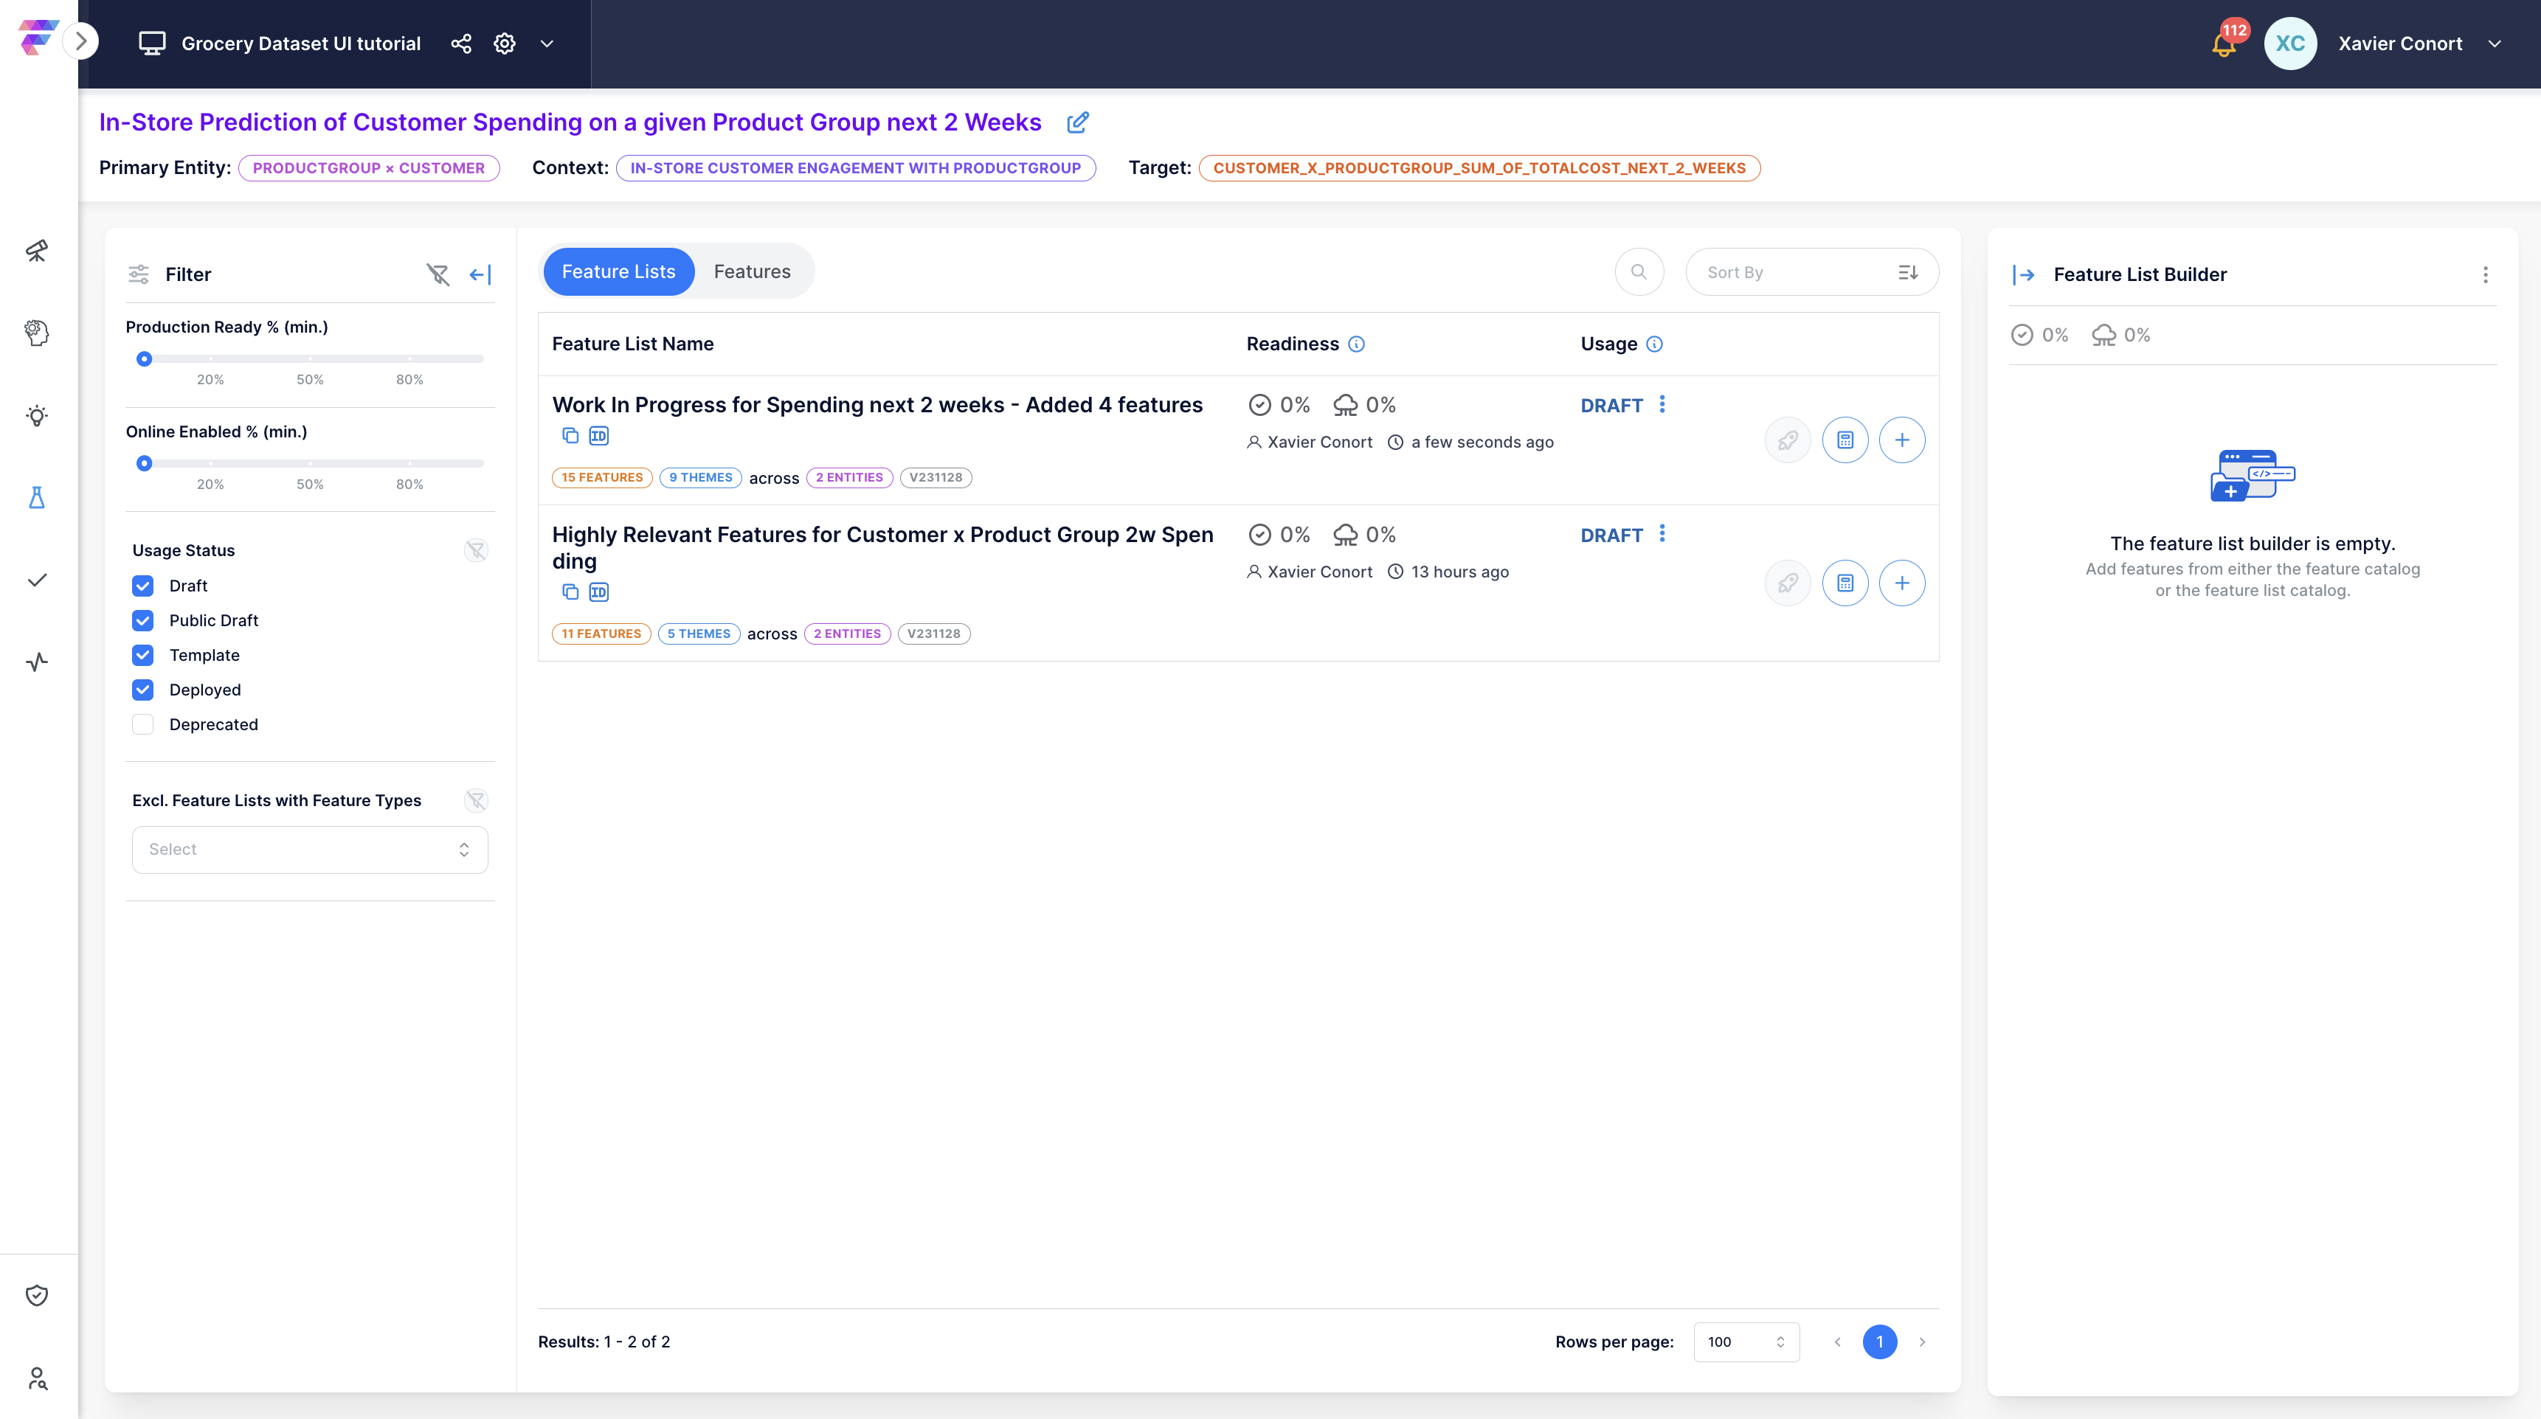Viewport: 2541px width, 1419px height.
Task: Add Work In Progress list to builder
Action: coord(1902,440)
